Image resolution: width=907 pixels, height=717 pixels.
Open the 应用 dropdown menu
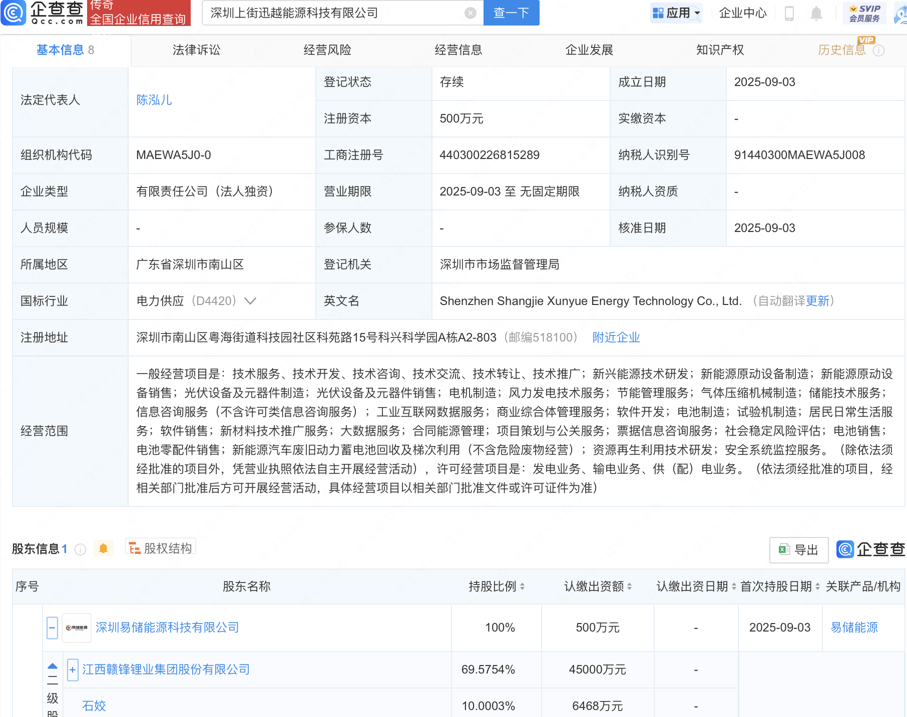pos(677,13)
